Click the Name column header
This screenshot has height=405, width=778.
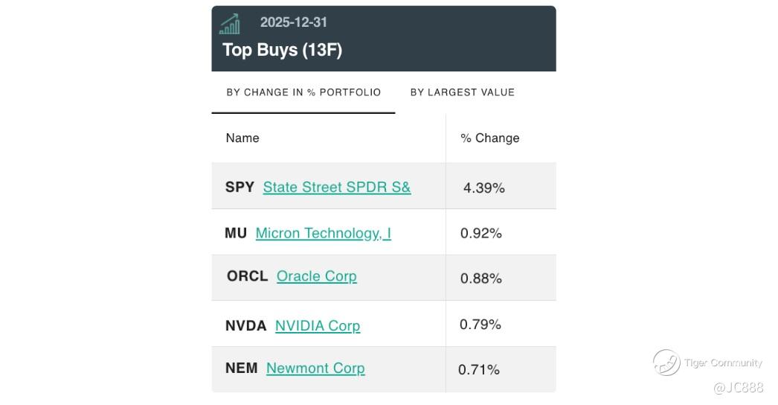click(x=242, y=138)
